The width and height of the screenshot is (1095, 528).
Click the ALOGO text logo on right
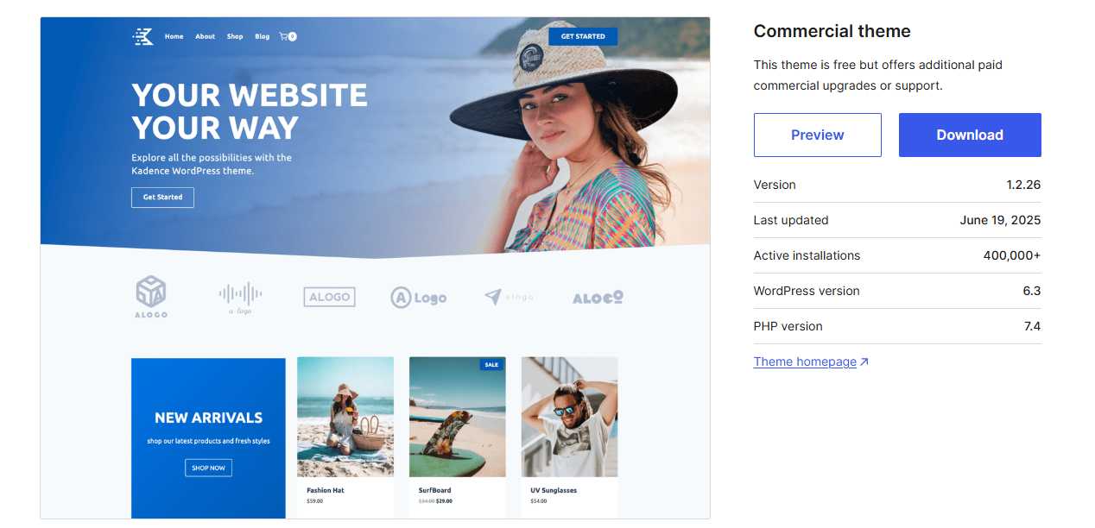point(598,298)
